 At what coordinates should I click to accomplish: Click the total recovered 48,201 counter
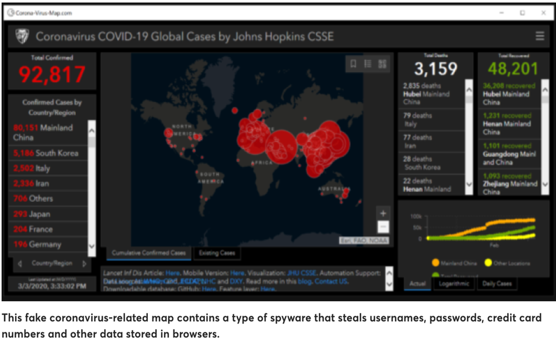[x=513, y=69]
